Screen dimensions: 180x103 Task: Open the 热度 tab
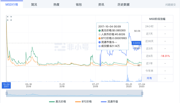pos(56,5)
